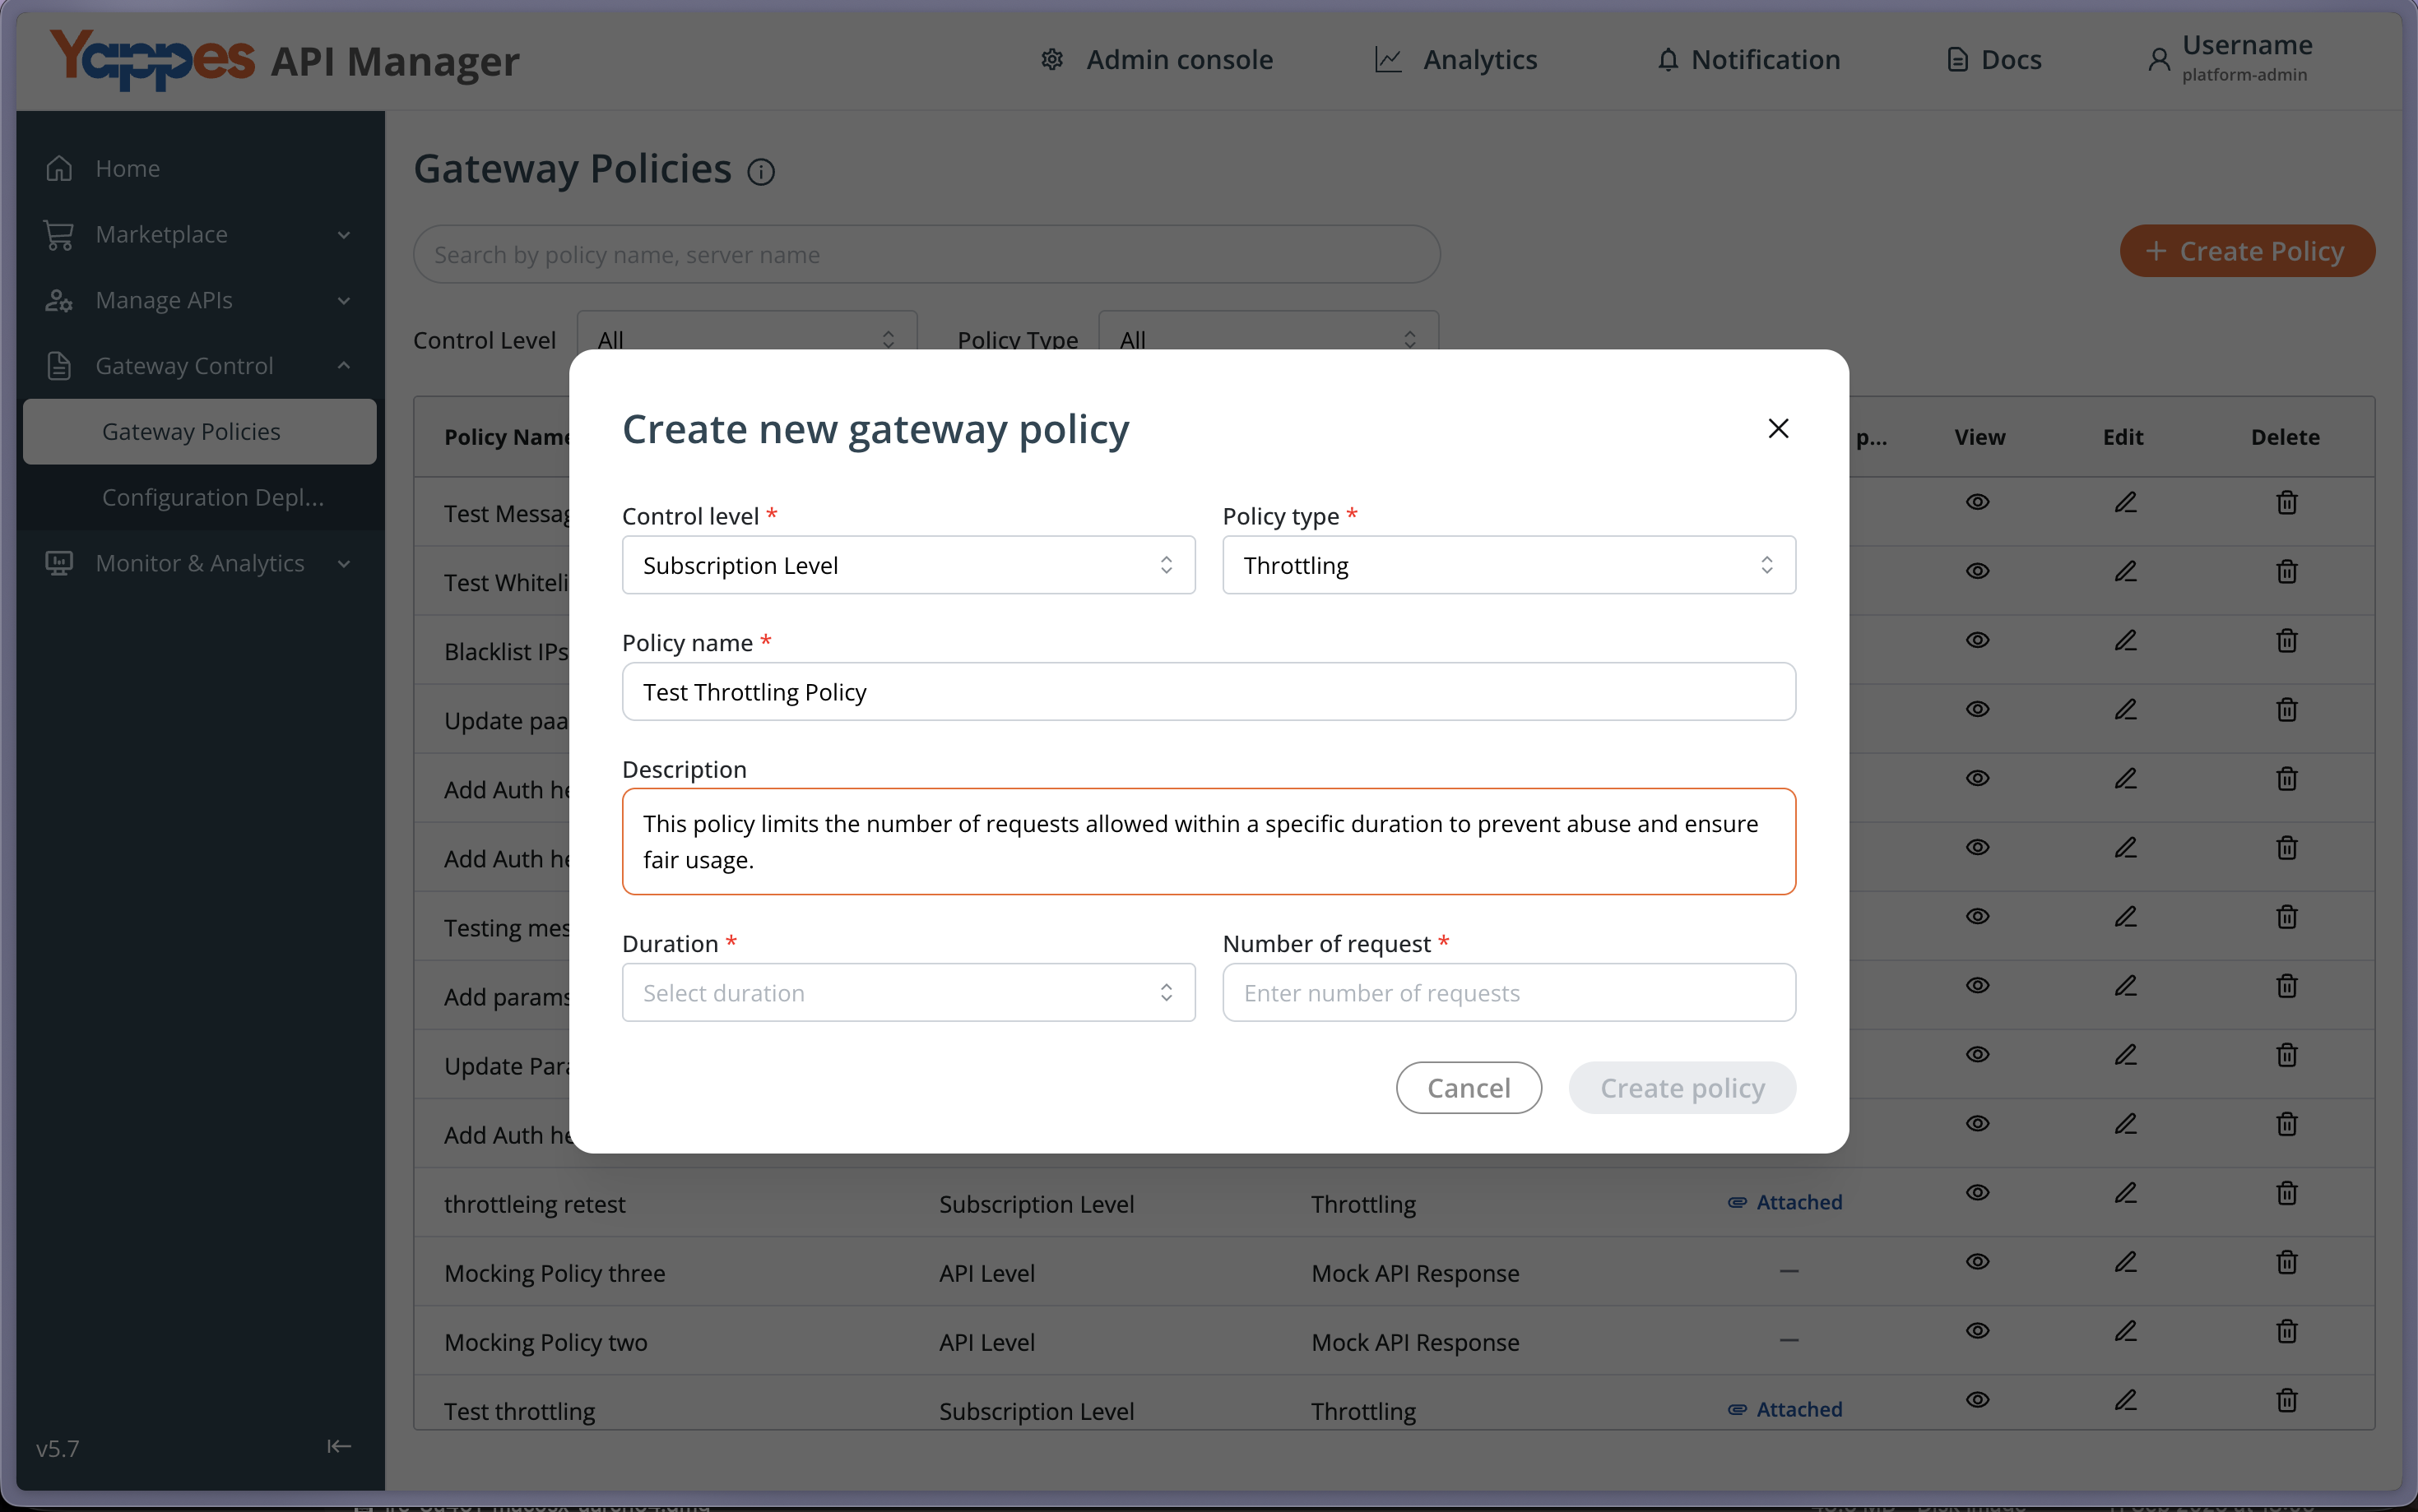This screenshot has width=2418, height=1512.
Task: Edit the Test throttling policy
Action: coord(2125,1399)
